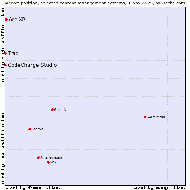Click the Joomla text label
The image size is (190, 190).
click(x=38, y=129)
